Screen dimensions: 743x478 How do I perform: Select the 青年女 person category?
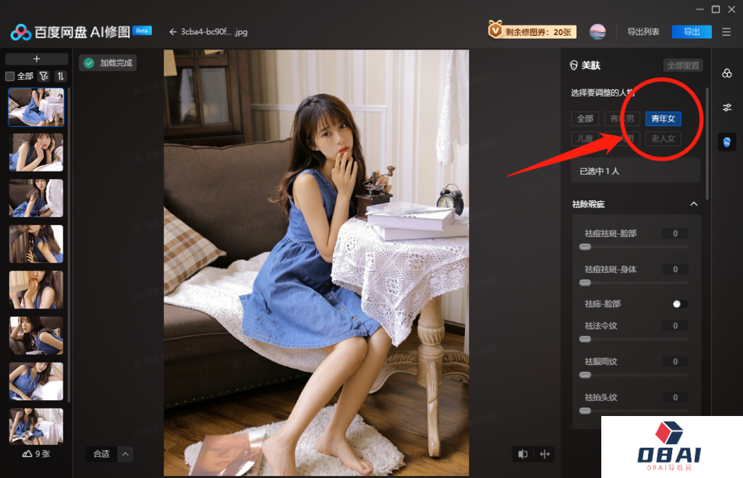click(663, 118)
